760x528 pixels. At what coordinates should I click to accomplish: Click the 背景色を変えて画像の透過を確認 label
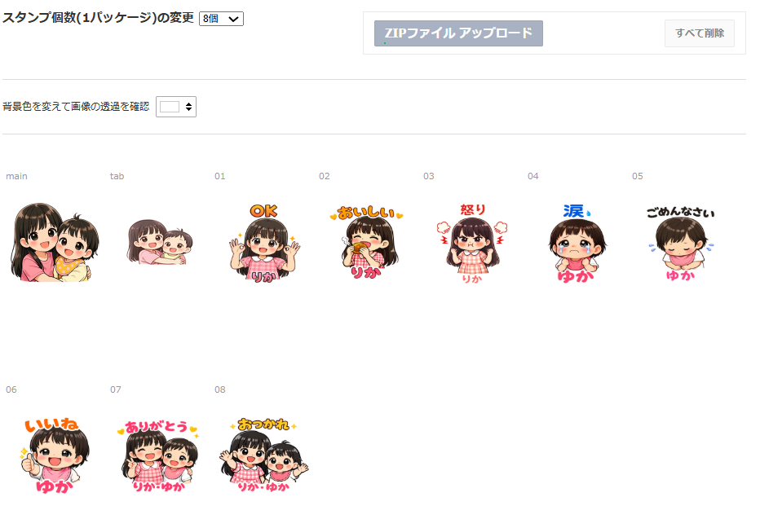pos(76,107)
